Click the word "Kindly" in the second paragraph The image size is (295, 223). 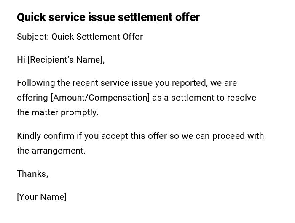point(29,136)
